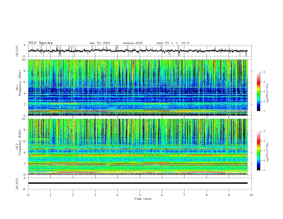Click time axis tick label "5"
This screenshot has height=219, width=283.
click(140, 195)
